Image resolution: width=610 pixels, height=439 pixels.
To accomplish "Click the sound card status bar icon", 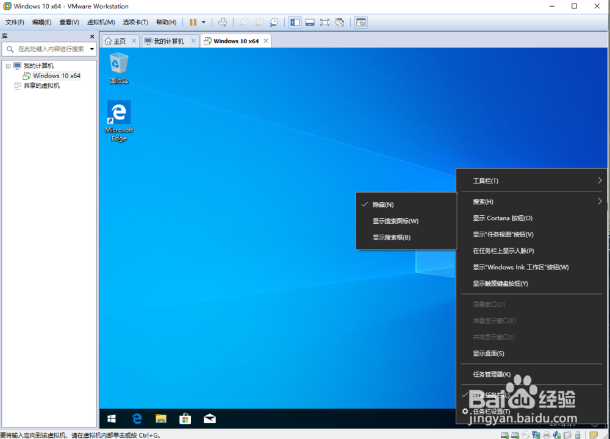I will pos(557,435).
